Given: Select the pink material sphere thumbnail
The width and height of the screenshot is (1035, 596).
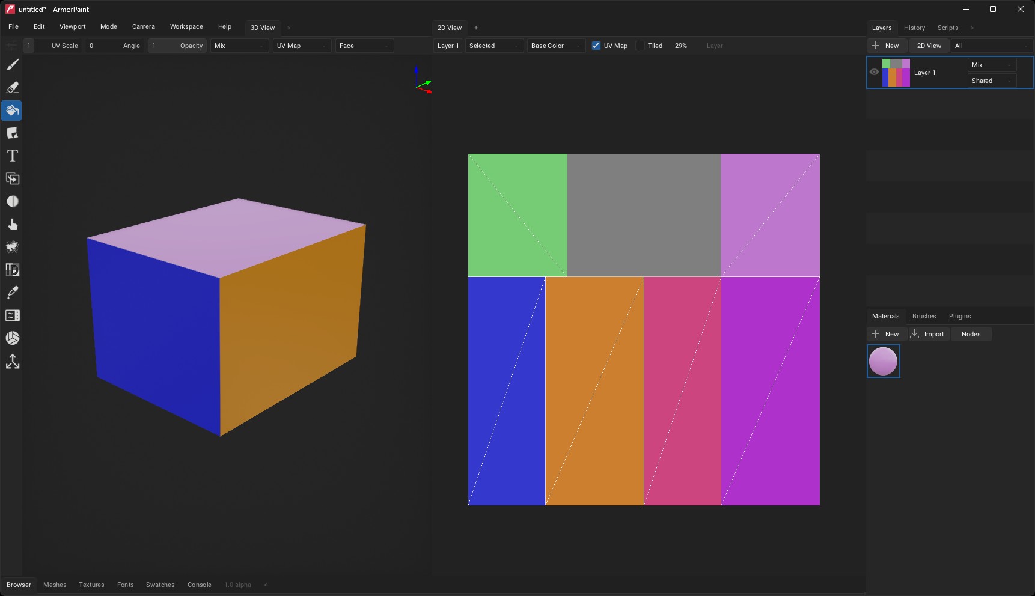Looking at the screenshot, I should tap(883, 361).
